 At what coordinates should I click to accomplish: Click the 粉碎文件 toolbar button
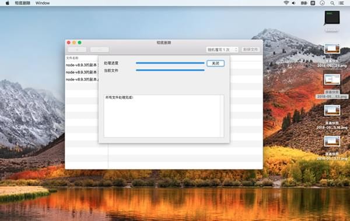click(x=250, y=49)
